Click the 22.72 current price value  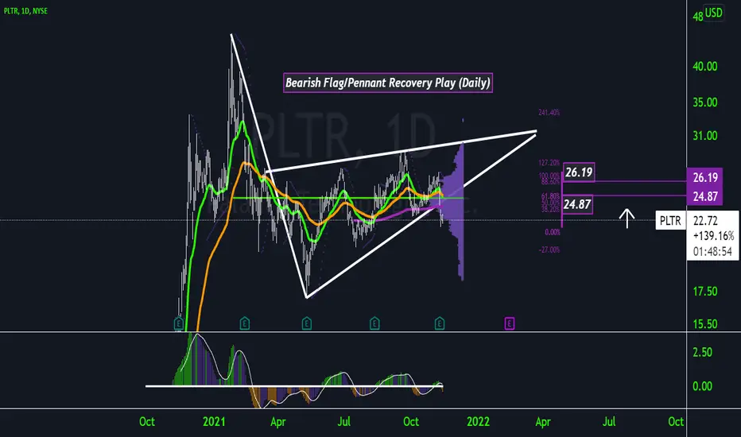tap(705, 221)
